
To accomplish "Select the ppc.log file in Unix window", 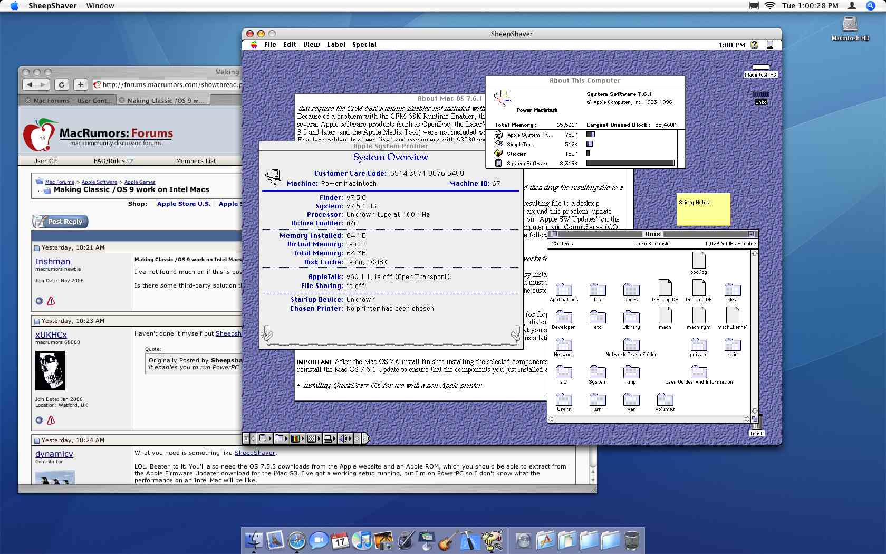I will [x=699, y=263].
